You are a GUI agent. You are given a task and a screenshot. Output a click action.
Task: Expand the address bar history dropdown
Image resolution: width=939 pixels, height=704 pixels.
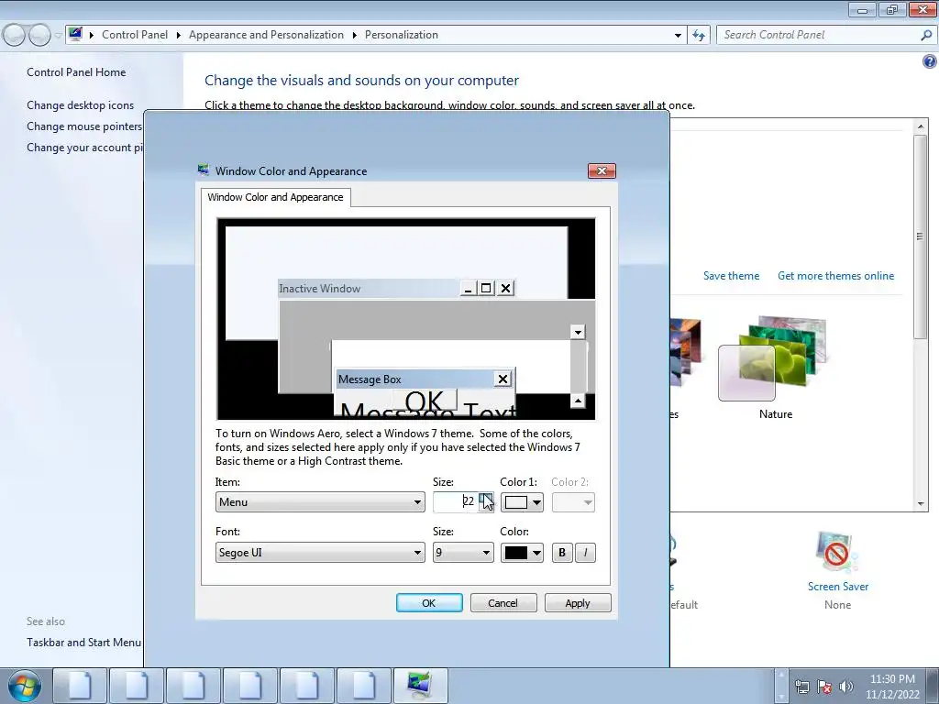(678, 36)
